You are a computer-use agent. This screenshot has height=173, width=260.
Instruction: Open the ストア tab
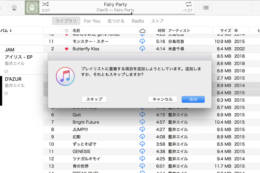tap(157, 21)
